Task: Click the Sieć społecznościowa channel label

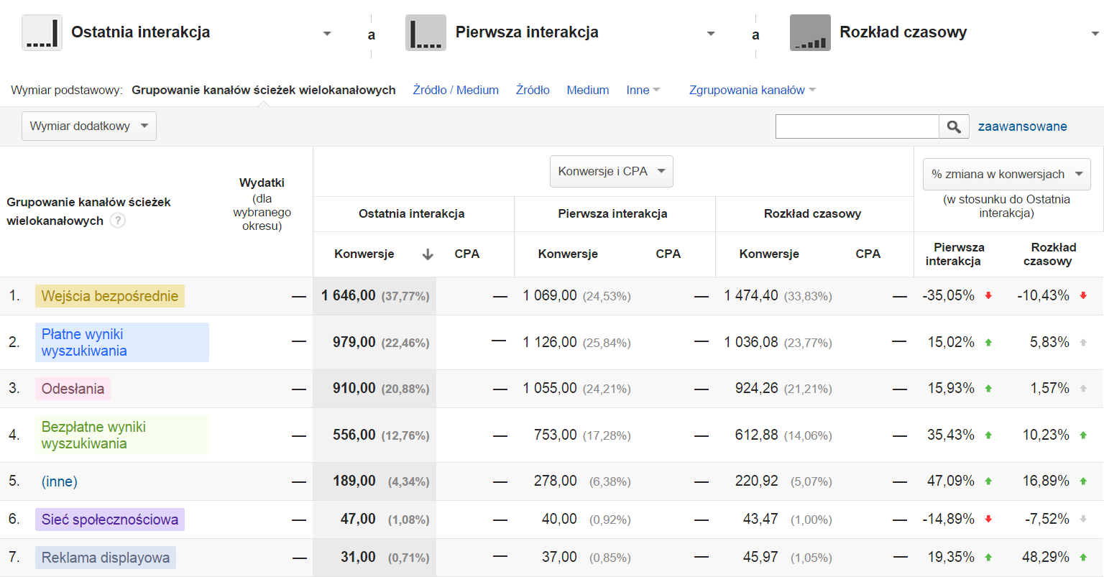Action: [x=110, y=520]
